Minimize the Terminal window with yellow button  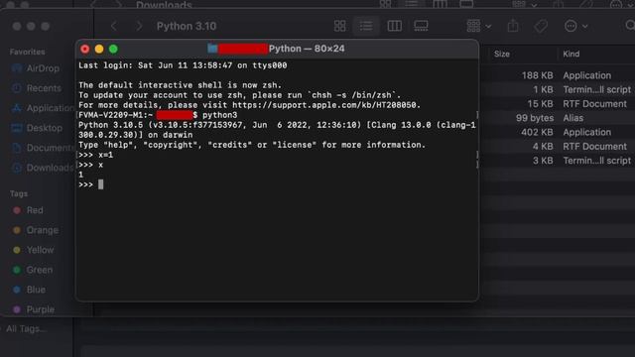tap(99, 49)
